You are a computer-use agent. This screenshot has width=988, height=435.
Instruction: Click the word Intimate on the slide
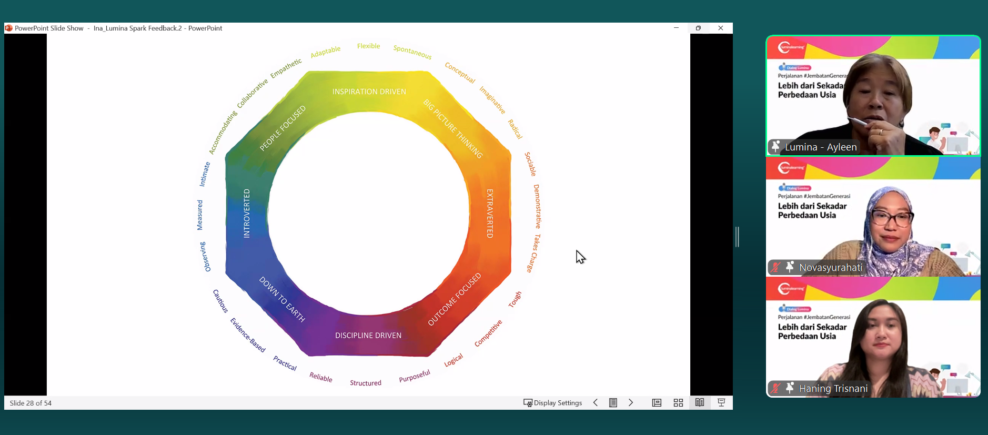(205, 174)
